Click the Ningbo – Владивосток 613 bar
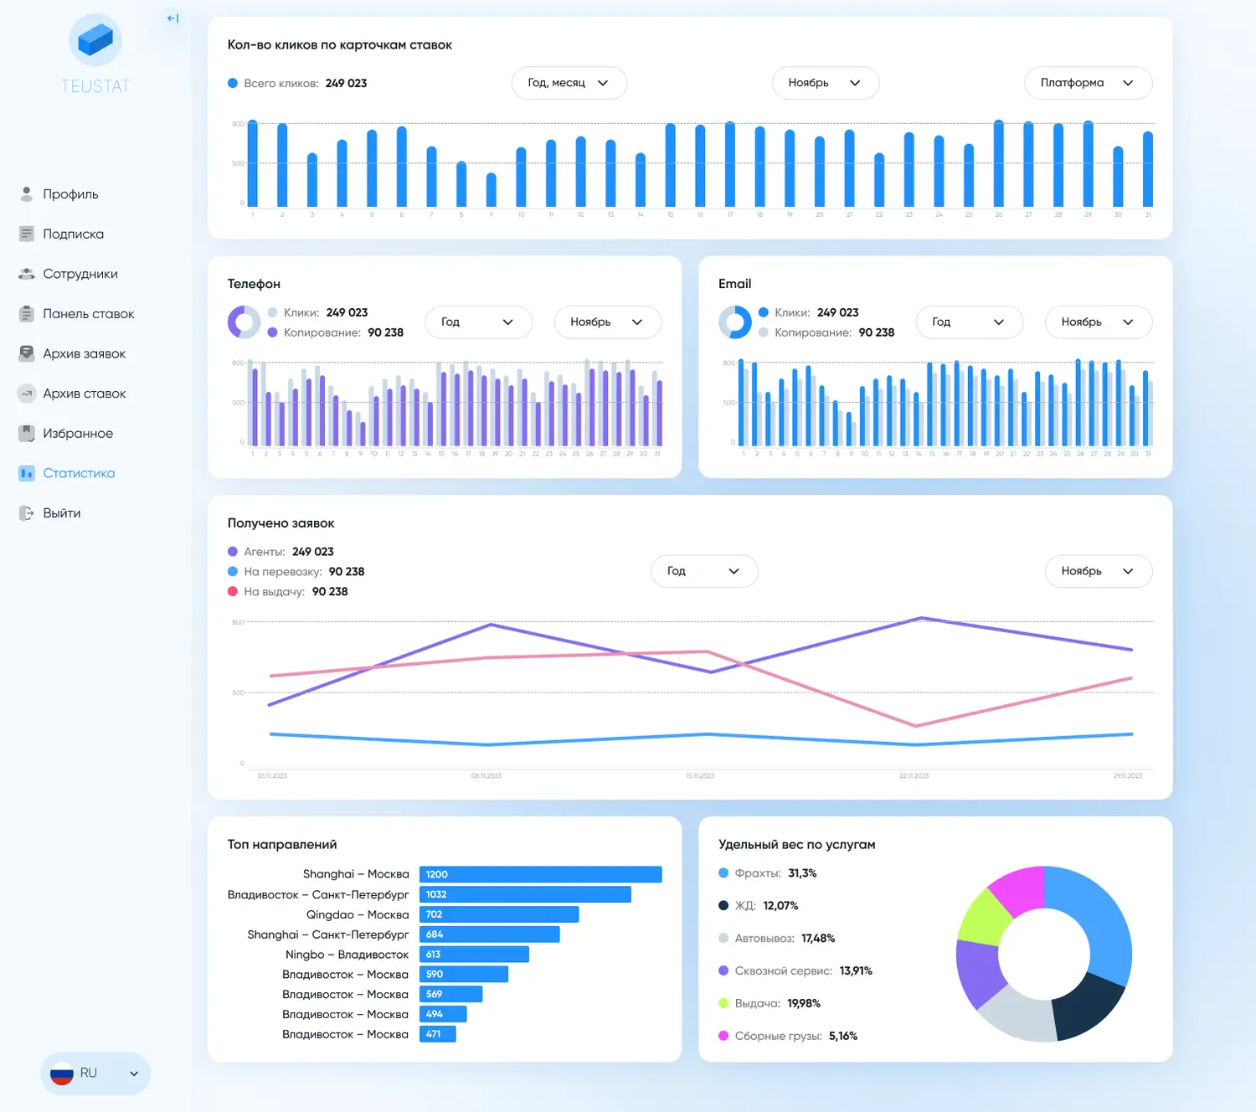 tap(474, 955)
